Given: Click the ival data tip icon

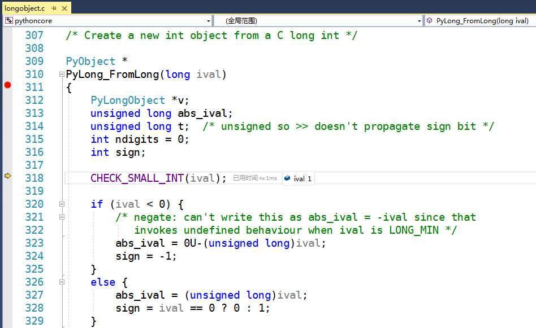Looking at the screenshot, I should (x=287, y=178).
